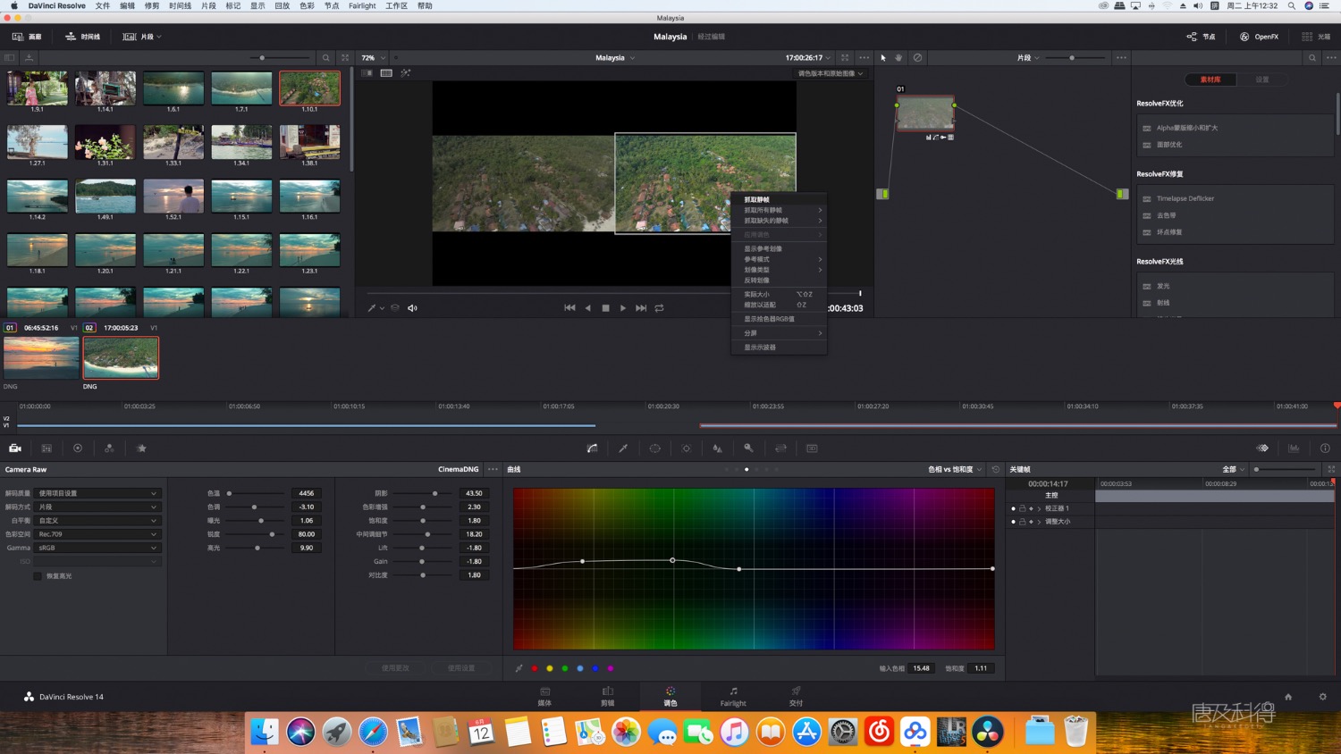1341x754 pixels.
Task: Click play in the viewer transport
Action: click(x=623, y=308)
